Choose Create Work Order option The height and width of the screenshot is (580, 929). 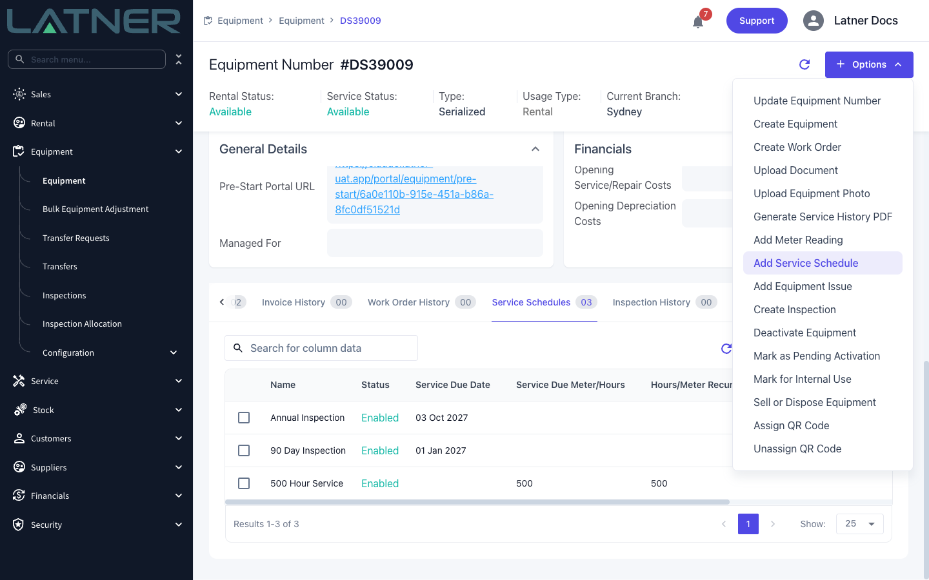coord(823,147)
